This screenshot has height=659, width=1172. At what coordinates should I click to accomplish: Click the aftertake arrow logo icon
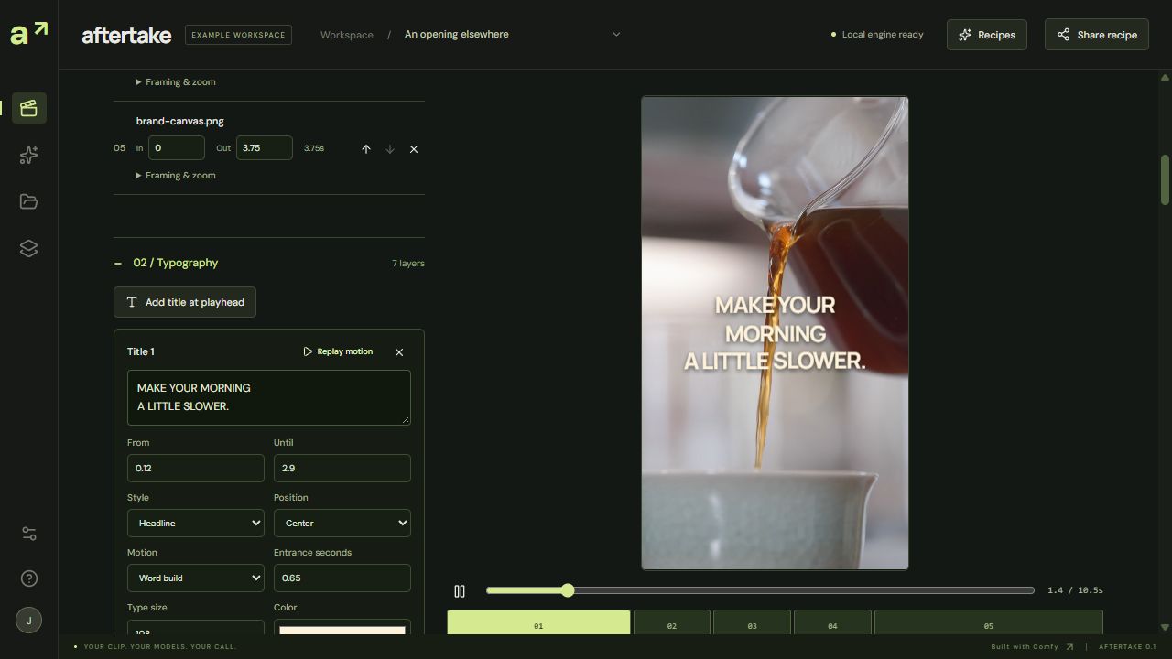(28, 35)
